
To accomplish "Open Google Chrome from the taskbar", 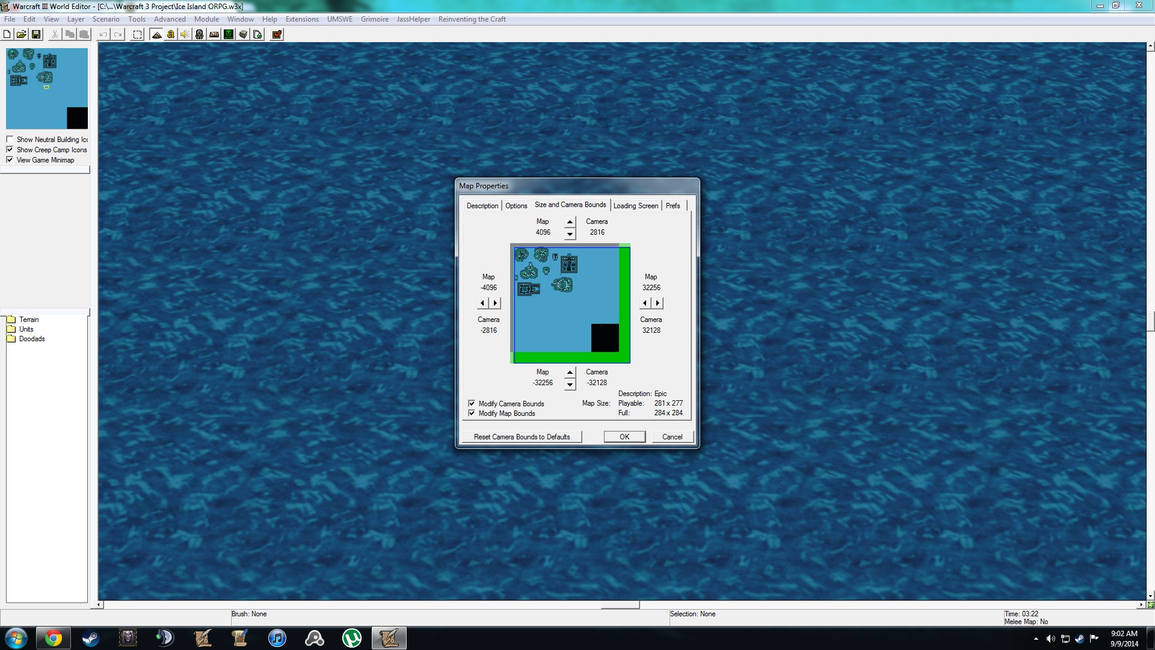I will [53, 638].
